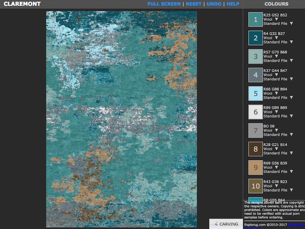Click the CLAREMONT title in the top bar
This screenshot has height=229, width=305.
tap(22, 4)
